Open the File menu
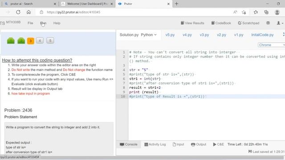 30,23
